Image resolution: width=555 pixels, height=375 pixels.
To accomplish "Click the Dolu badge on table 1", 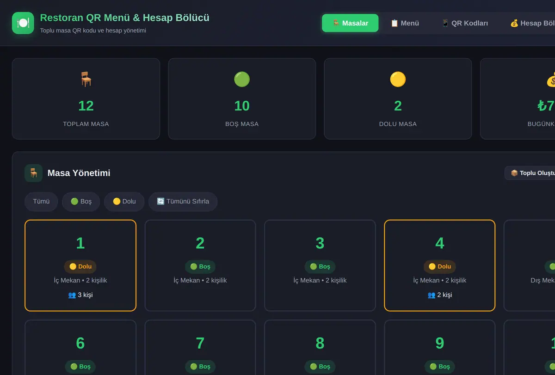I will click(80, 266).
